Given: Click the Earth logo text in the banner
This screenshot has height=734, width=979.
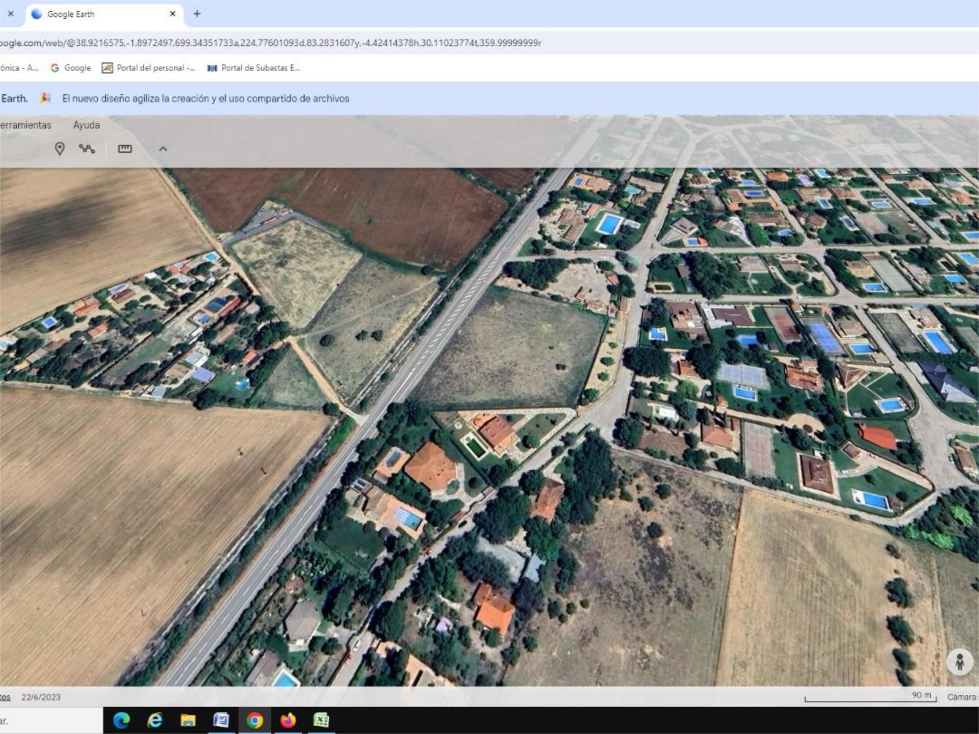Looking at the screenshot, I should tap(14, 98).
